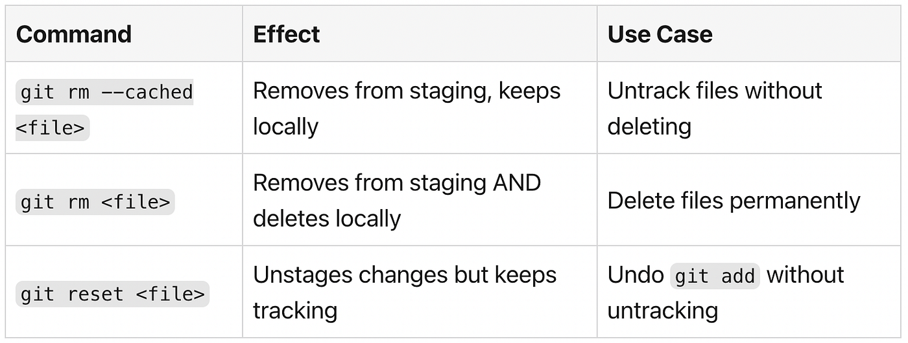Select the git reset <file> code snippet
The width and height of the screenshot is (908, 343).
112,294
